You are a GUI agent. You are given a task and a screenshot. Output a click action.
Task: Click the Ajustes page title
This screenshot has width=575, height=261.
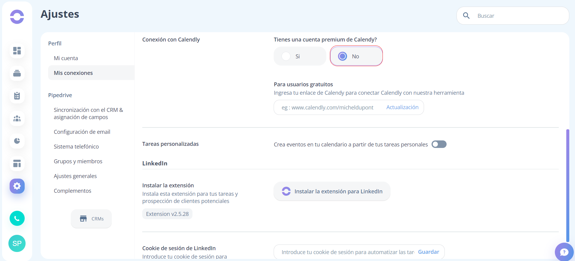(60, 14)
